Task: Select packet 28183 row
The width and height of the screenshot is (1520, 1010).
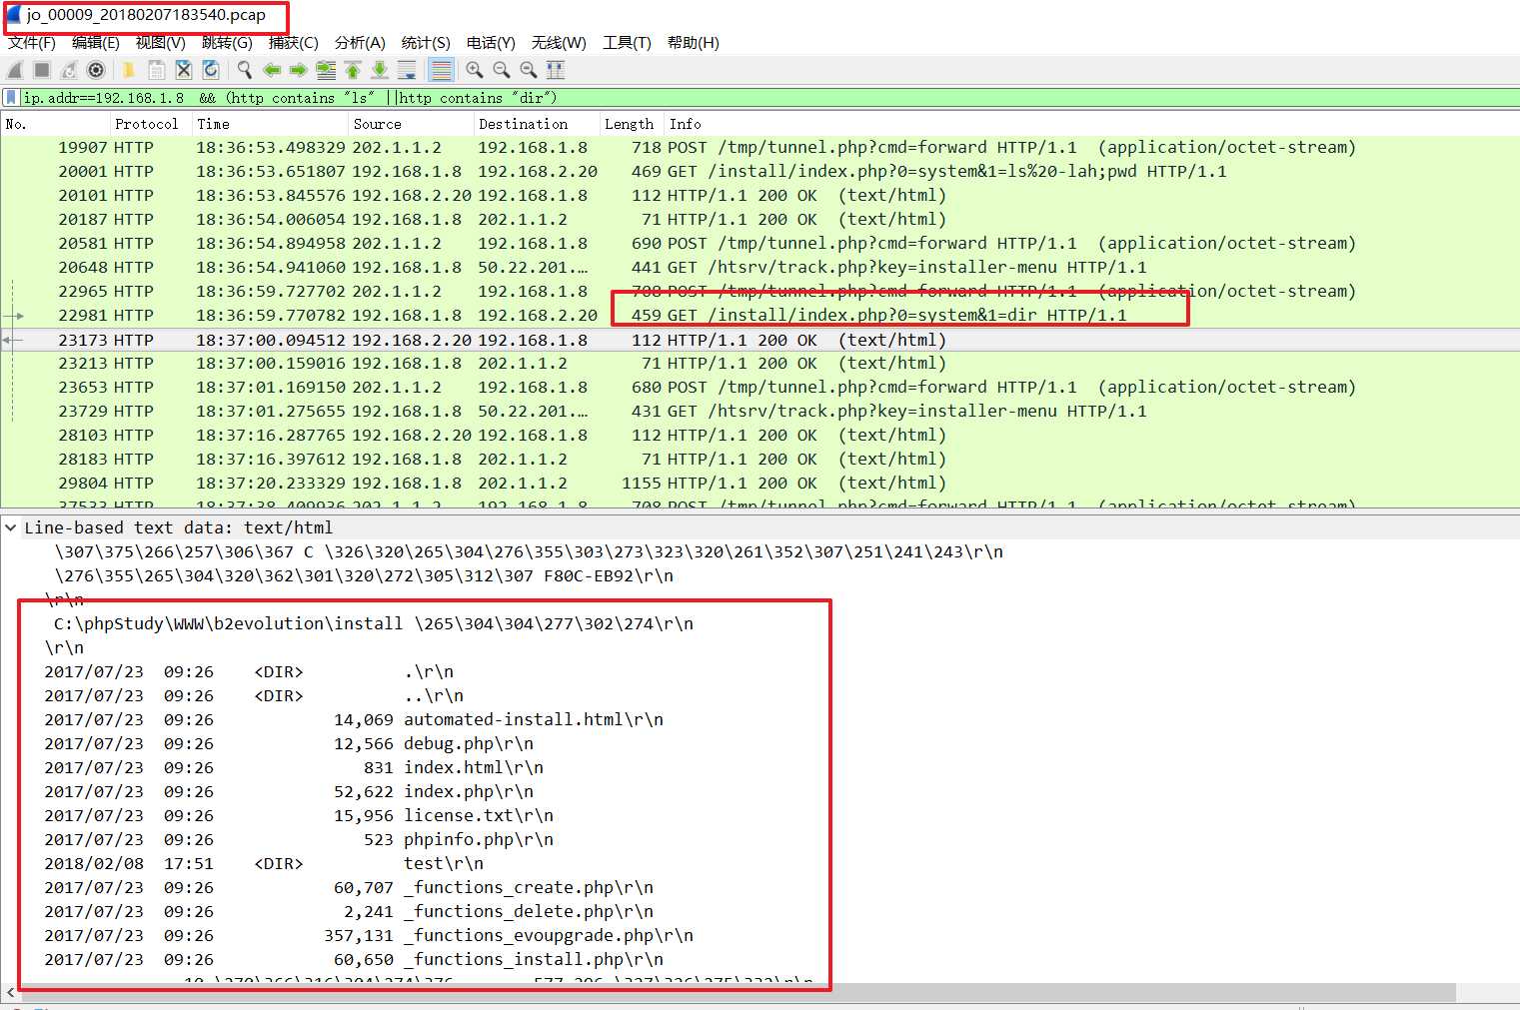Action: point(760,459)
